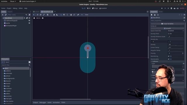Toggle visibility of PatrolPoint node
The height and width of the screenshot is (105, 187).
click(x=29, y=18)
